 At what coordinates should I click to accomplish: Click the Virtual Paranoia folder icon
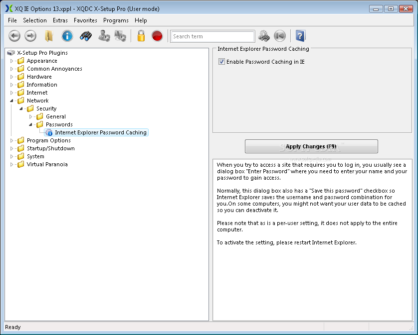[x=21, y=164]
